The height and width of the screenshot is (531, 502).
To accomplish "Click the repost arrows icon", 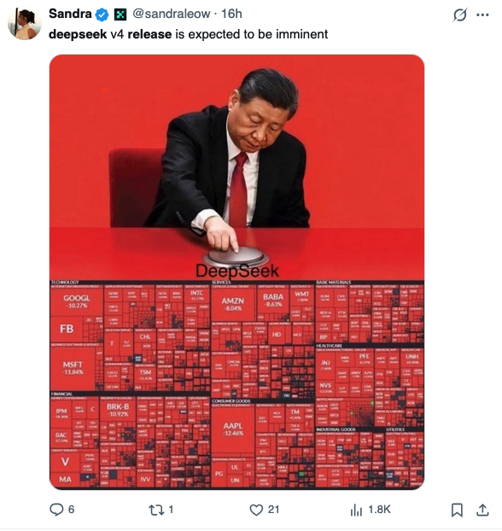I will click(x=156, y=510).
